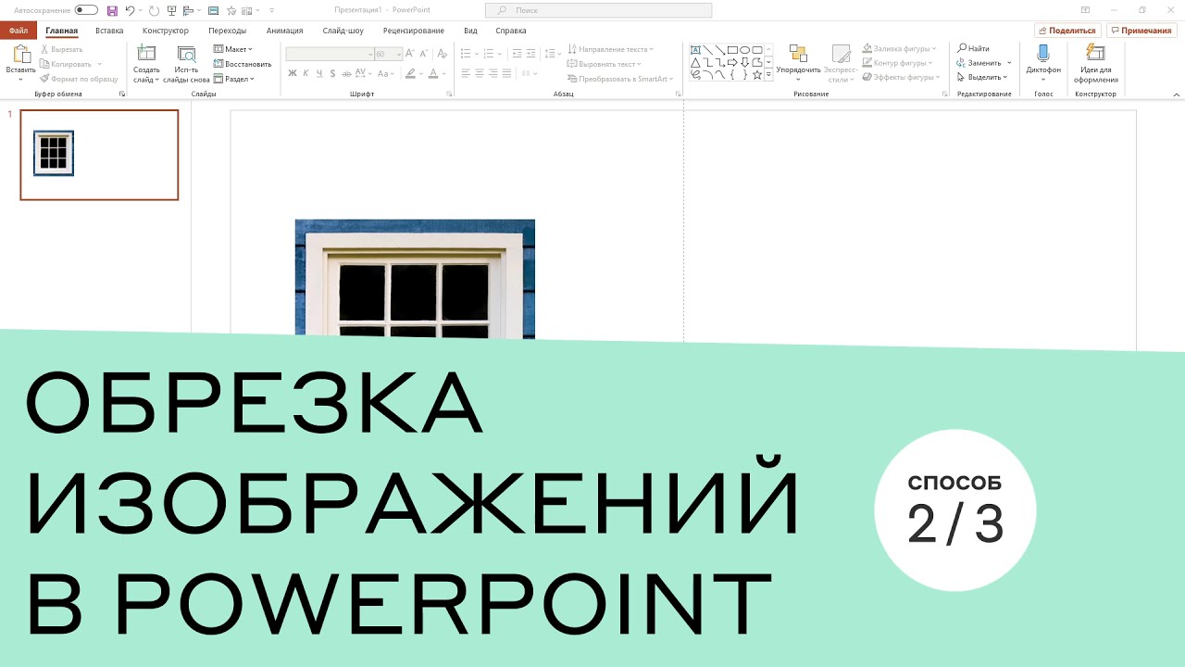This screenshot has width=1185, height=667.
Task: Click the Восстановить slide button
Action: 242,64
